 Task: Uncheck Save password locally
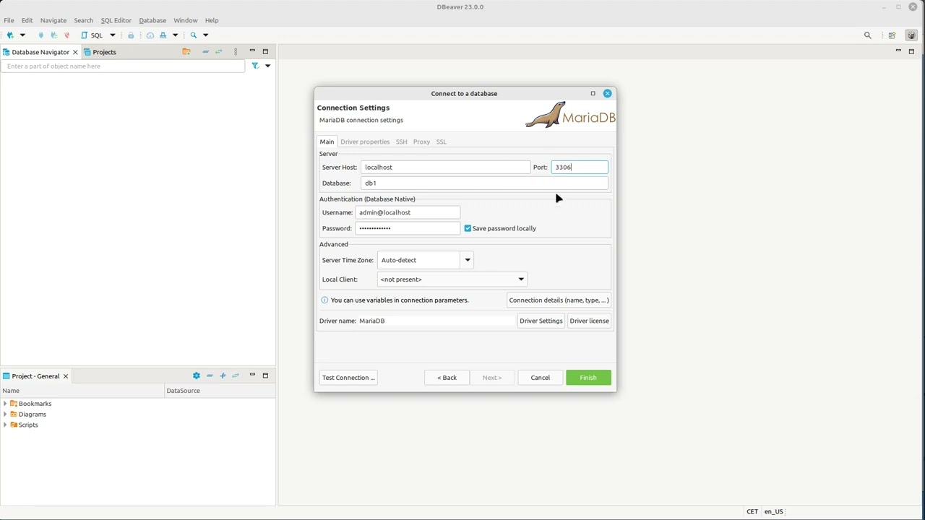[468, 228]
